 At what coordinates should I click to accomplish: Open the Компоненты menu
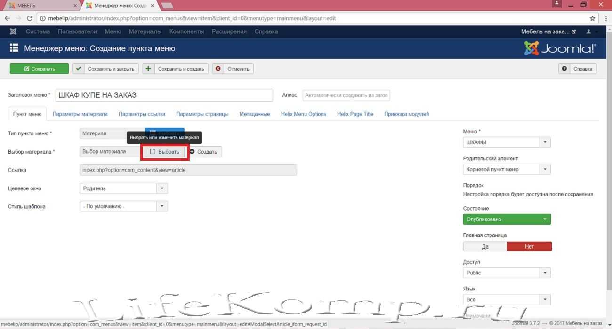[x=186, y=31]
